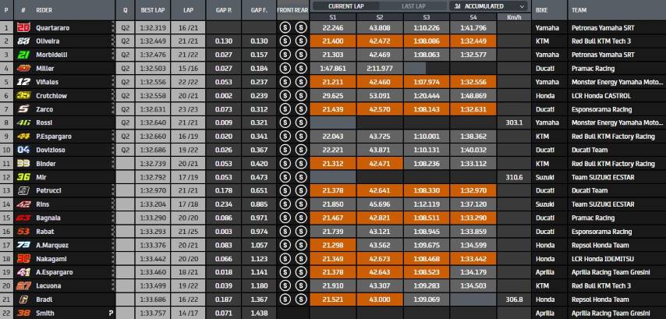The height and width of the screenshot is (319, 666).
Task: Switch to the CURRENT LAP tab
Action: (345, 6)
